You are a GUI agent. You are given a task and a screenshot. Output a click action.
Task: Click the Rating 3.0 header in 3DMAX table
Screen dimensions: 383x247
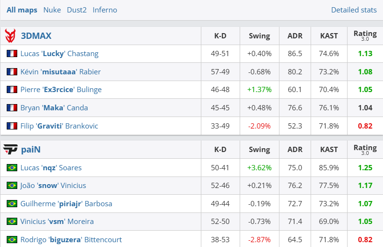(x=365, y=35)
